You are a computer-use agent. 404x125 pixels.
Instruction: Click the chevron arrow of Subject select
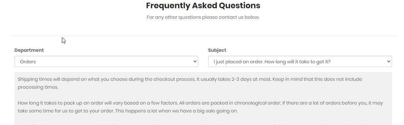point(388,62)
